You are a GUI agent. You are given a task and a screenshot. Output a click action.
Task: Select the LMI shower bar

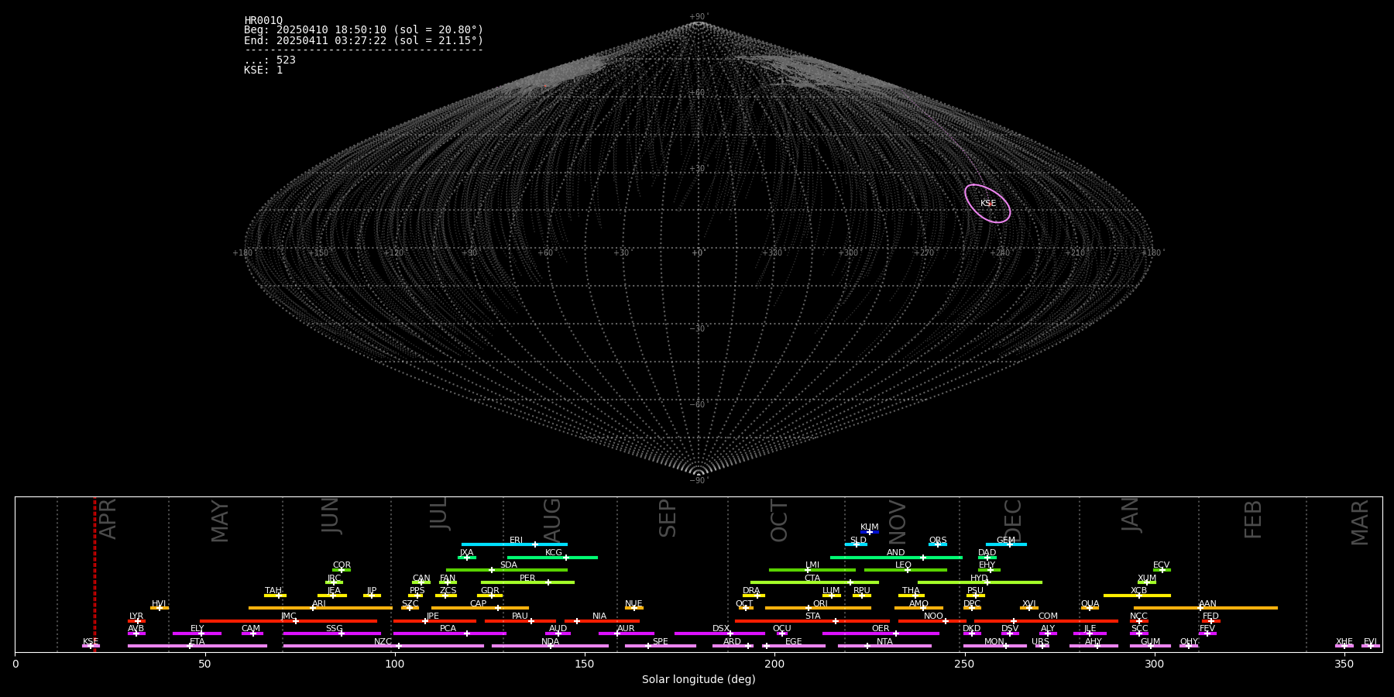click(x=812, y=570)
